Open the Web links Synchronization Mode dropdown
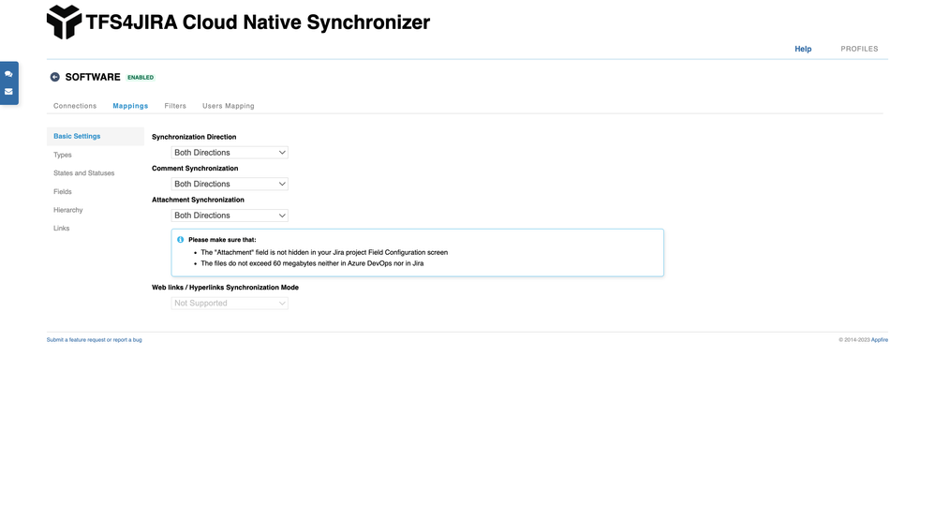Screen dimensions: 935x521 pyautogui.click(x=230, y=304)
